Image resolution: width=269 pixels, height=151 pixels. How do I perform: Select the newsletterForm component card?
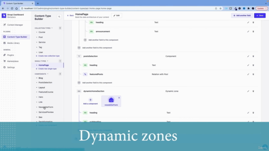[111, 102]
